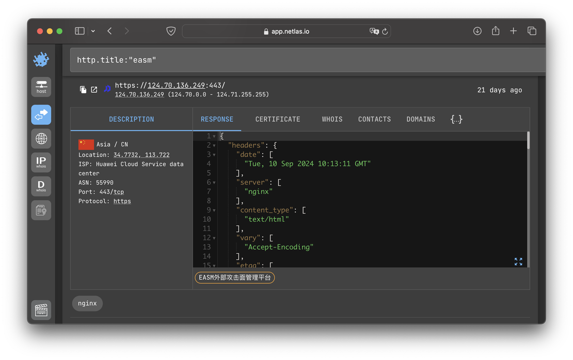The image size is (573, 360).
Task: Open the WHOIS tab
Action: tap(332, 119)
